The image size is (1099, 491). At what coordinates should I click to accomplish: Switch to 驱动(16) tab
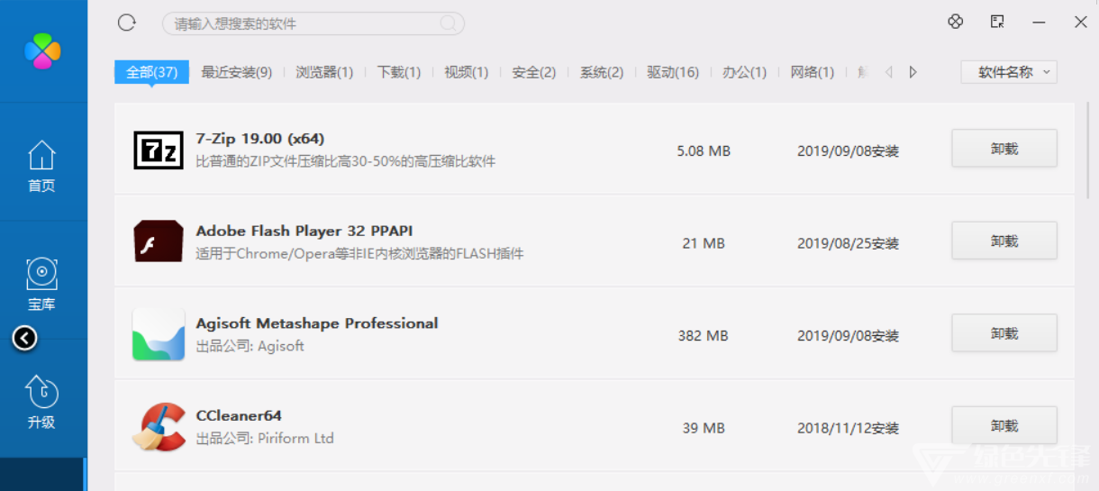673,72
